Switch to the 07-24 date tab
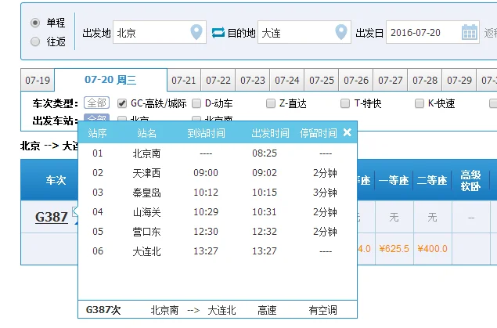This screenshot has width=497, height=328. 287,80
